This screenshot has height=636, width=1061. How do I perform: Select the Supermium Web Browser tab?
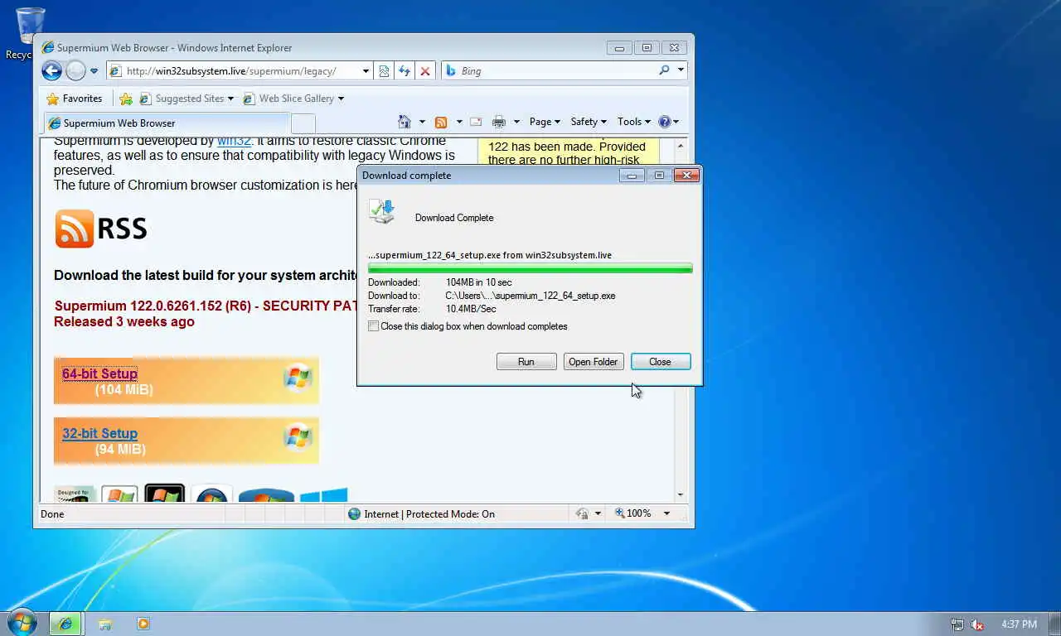tap(166, 123)
